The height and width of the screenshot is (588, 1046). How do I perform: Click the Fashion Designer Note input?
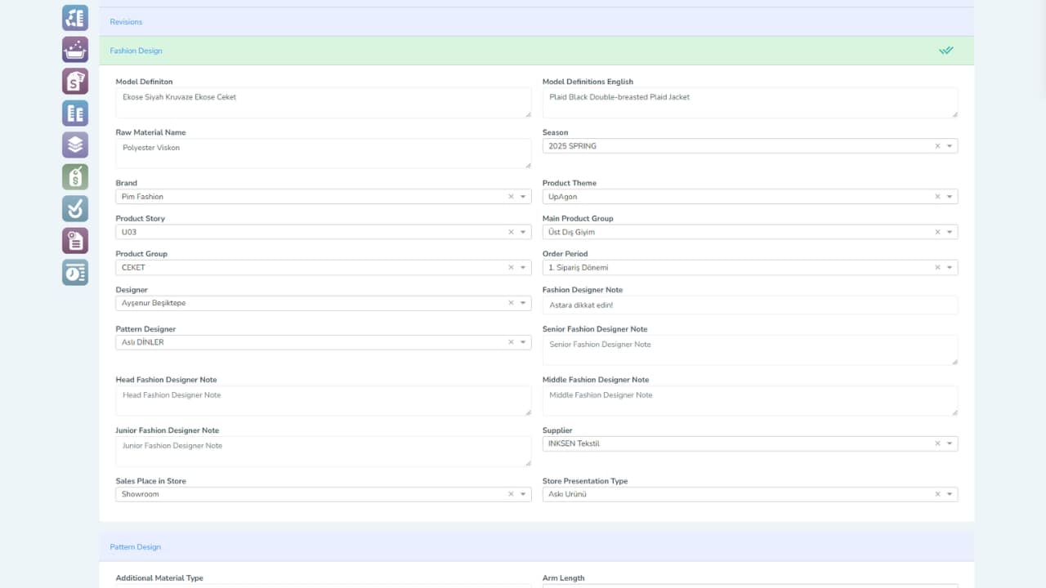tap(749, 305)
